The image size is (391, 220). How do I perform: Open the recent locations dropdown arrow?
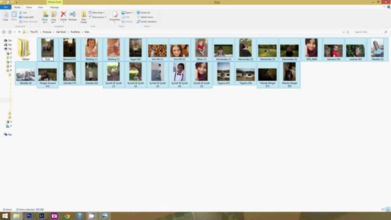point(15,32)
